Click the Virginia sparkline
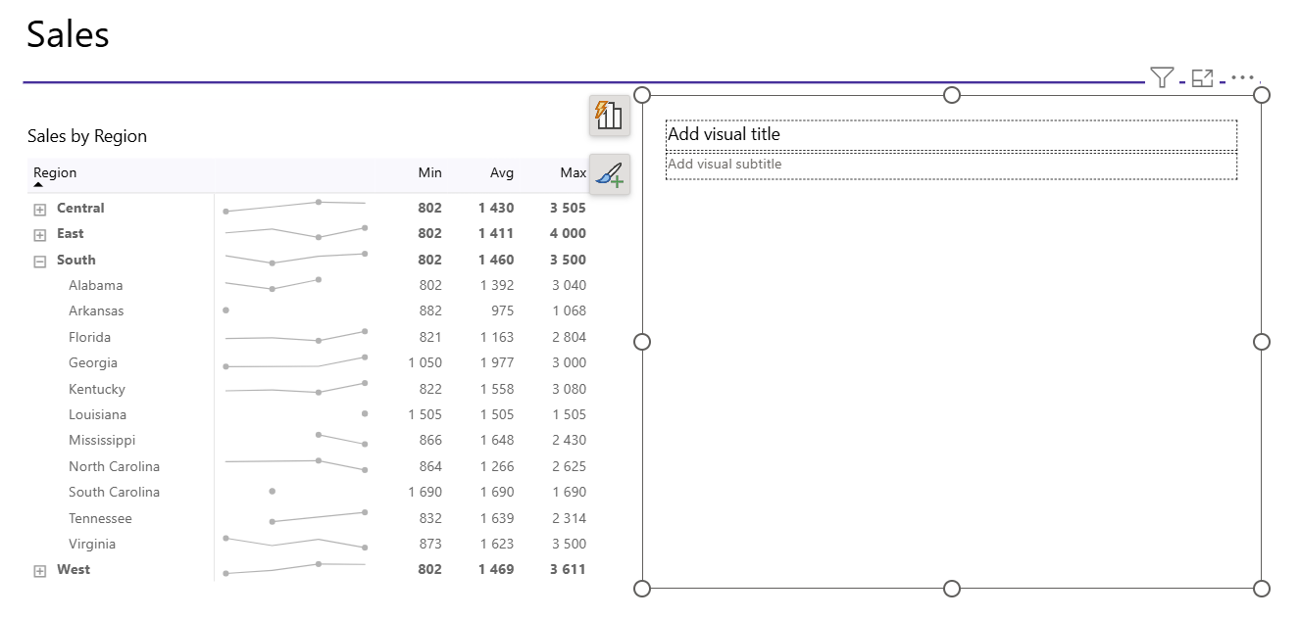 tap(295, 542)
